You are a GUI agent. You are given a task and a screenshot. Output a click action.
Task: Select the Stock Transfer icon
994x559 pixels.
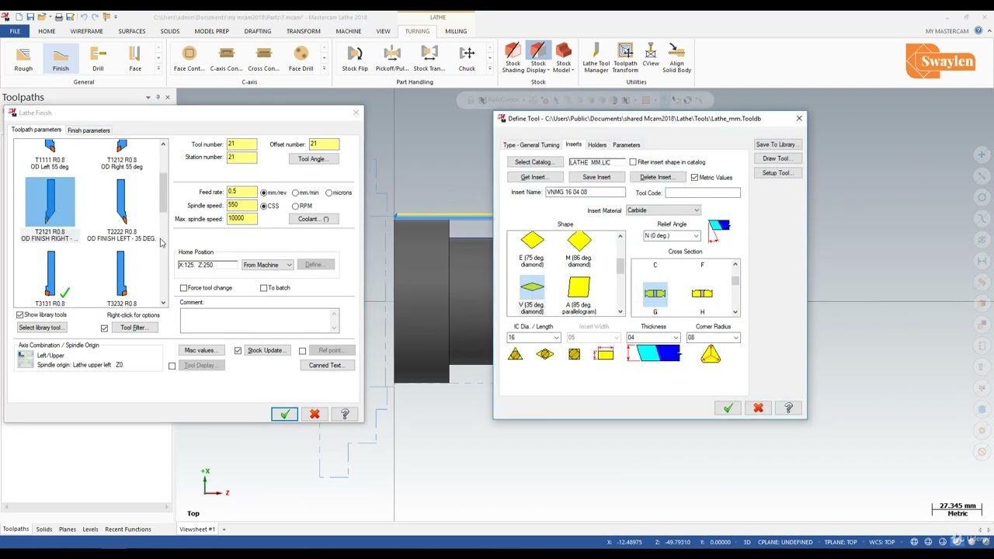click(x=429, y=58)
